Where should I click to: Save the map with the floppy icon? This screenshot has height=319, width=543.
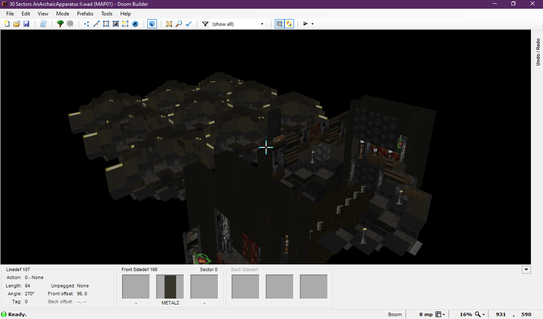point(26,24)
